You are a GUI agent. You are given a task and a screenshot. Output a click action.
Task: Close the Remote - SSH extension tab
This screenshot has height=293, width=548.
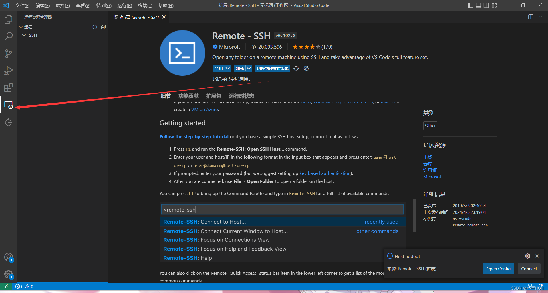pos(164,17)
